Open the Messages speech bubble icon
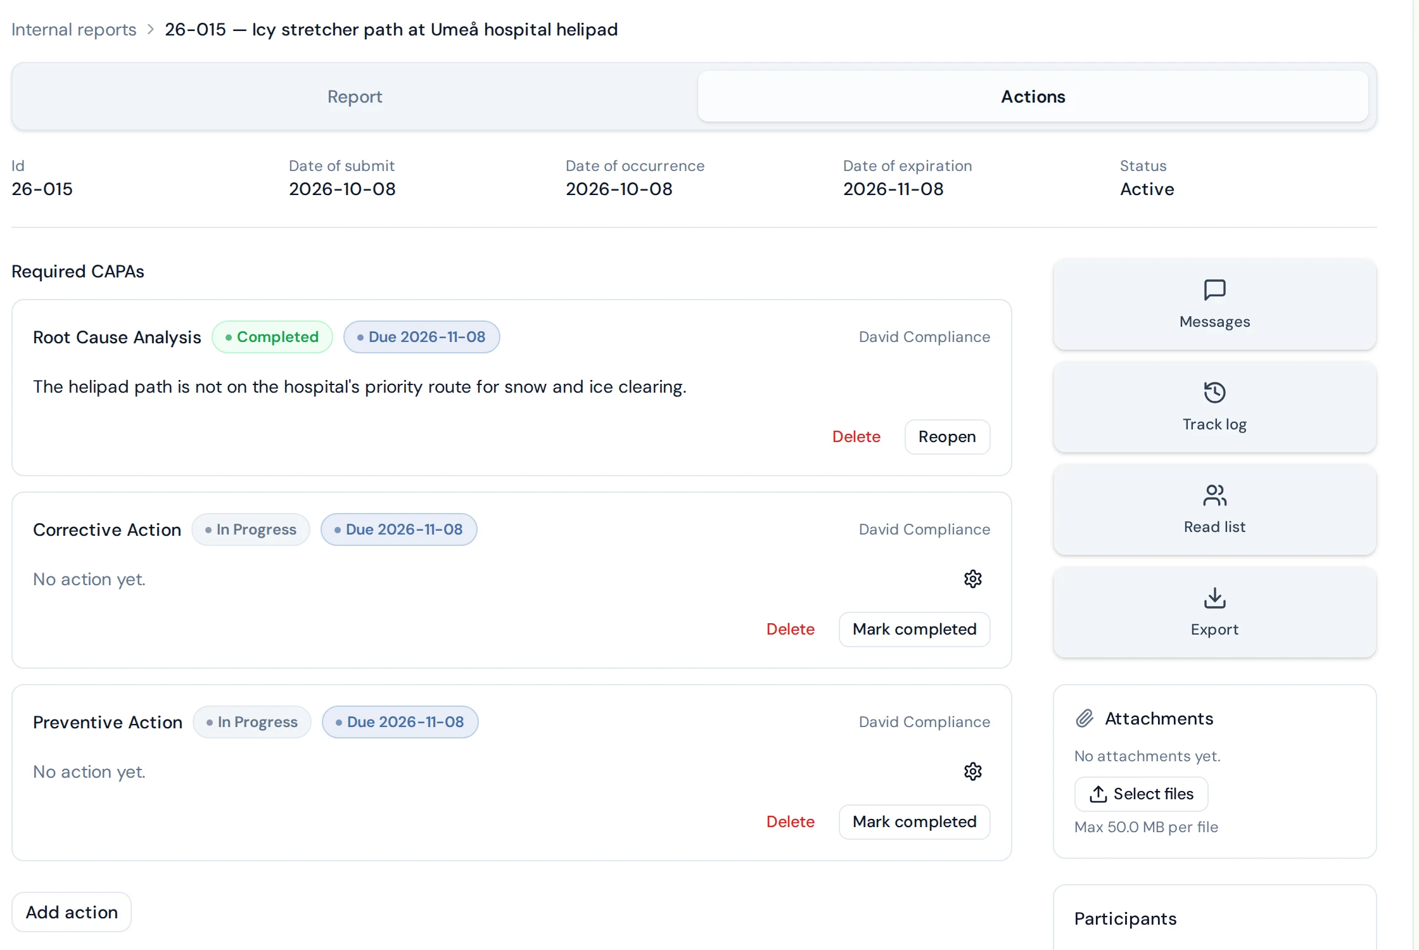The height and width of the screenshot is (950, 1419). point(1214,290)
